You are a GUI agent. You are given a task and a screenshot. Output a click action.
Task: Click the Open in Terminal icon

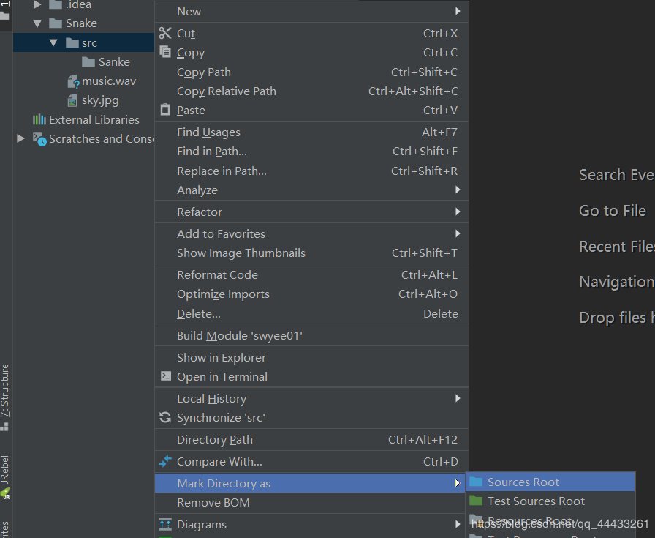(x=164, y=376)
